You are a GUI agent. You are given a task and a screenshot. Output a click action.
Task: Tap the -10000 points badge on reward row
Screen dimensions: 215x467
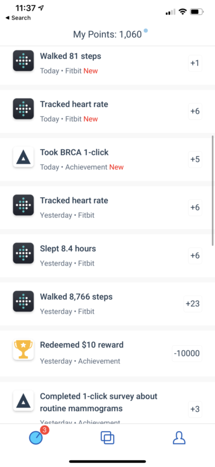click(187, 353)
